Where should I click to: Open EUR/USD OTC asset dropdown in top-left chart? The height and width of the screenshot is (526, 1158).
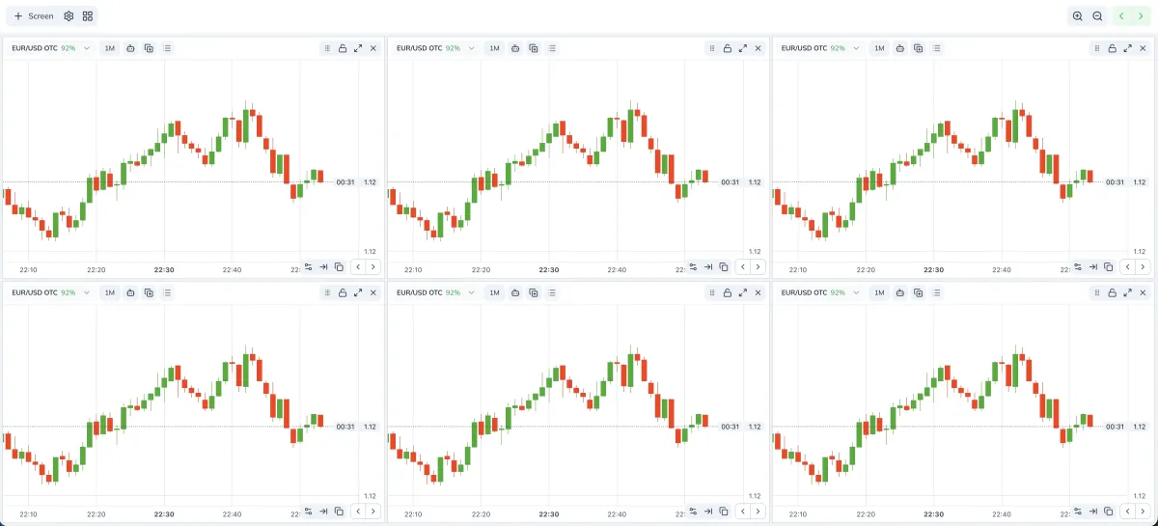click(50, 48)
